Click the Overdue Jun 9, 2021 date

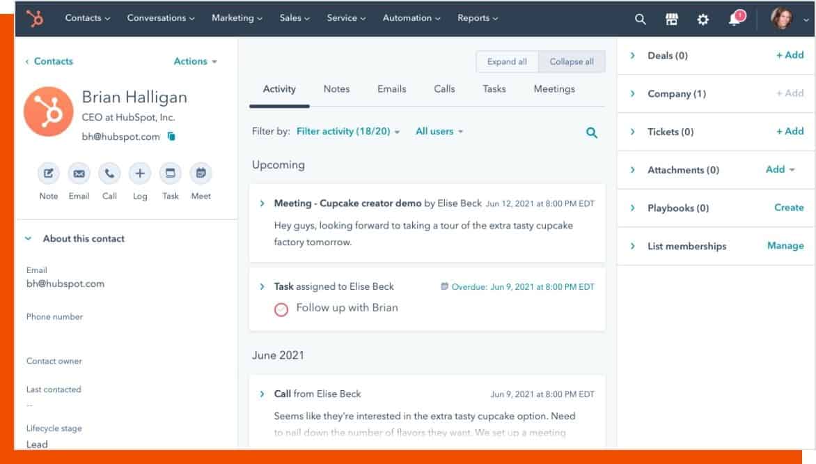tap(522, 287)
